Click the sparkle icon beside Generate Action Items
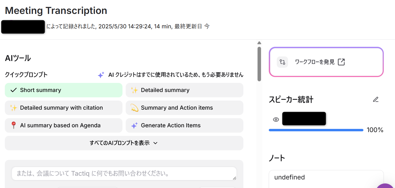 [135, 125]
